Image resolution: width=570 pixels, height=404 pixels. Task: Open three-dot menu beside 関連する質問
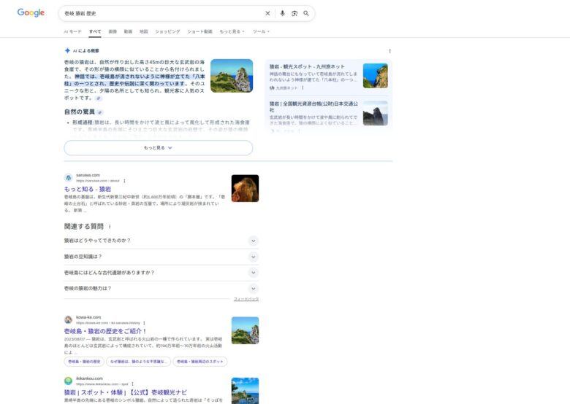[x=110, y=227]
